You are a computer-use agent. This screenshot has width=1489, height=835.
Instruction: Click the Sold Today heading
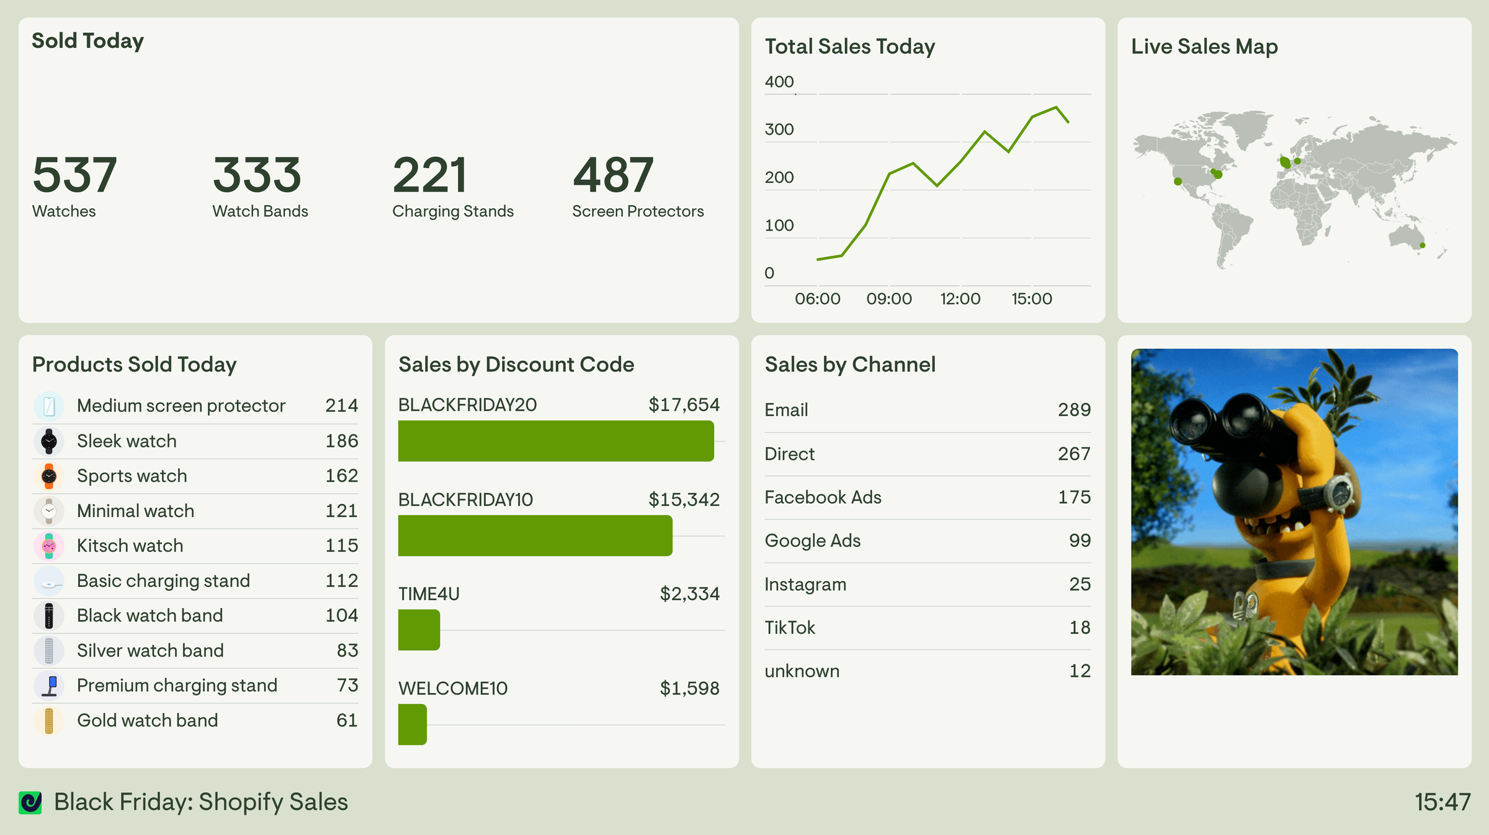(x=87, y=41)
